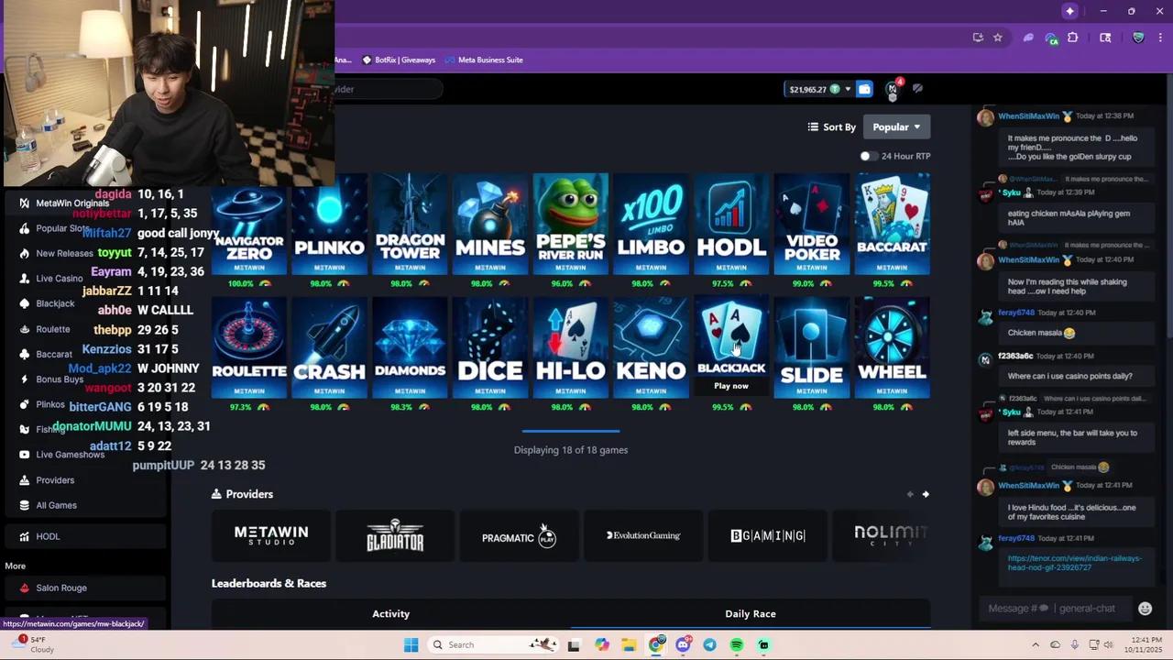Click the chat message input field
This screenshot has height=660, width=1173.
(x=1056, y=609)
